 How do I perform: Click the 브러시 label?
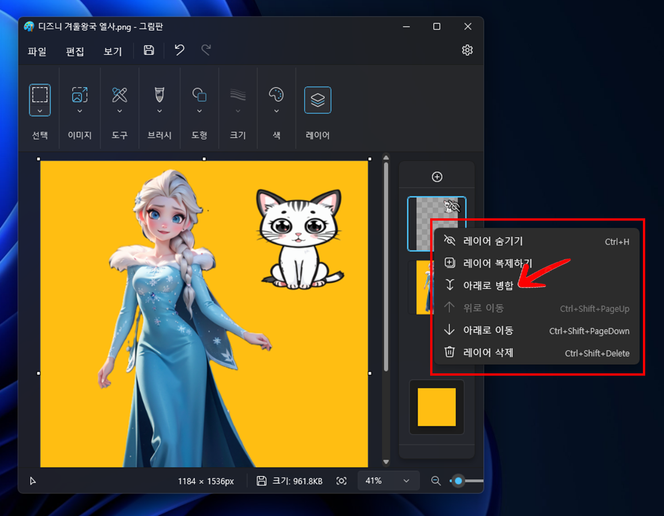coord(159,135)
